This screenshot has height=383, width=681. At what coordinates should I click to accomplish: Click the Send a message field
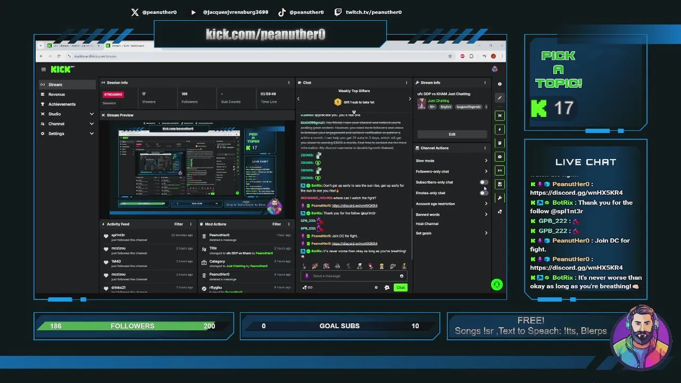tap(353, 276)
